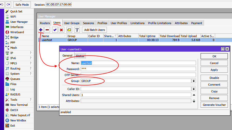Switch to the Status tab in the user dialog
This screenshot has width=232, height=130.
click(x=80, y=56)
